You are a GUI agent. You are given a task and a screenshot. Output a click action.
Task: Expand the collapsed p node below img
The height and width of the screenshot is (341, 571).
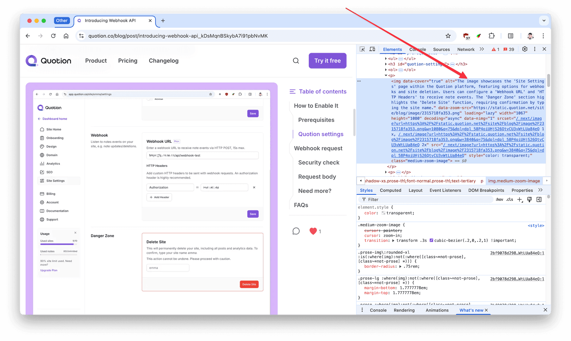[386, 172]
